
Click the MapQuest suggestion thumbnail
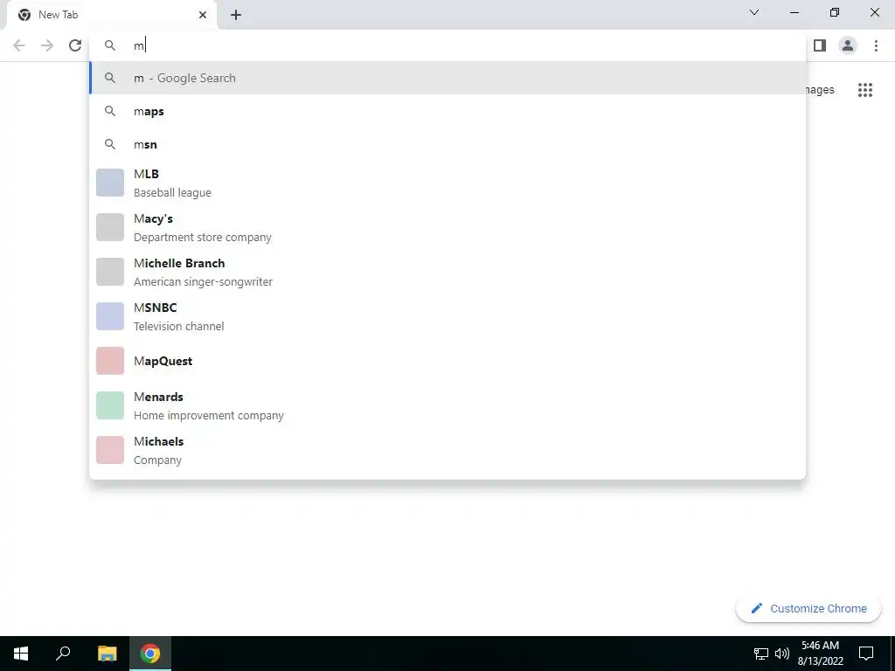tap(110, 361)
